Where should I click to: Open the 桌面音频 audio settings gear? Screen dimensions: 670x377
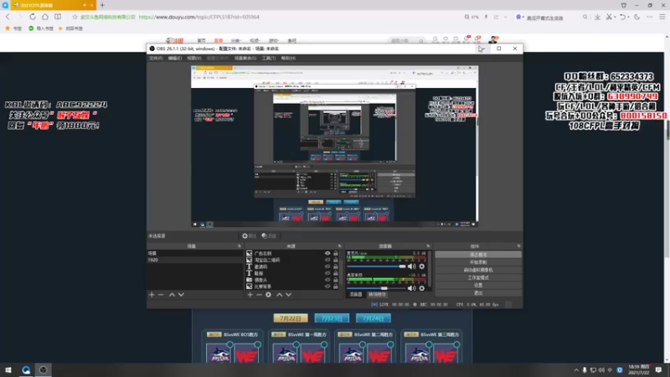click(x=422, y=288)
